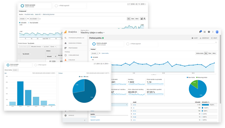Click the green Returning Visitor pie slice
The height and width of the screenshot is (128, 225).
pyautogui.click(x=195, y=83)
